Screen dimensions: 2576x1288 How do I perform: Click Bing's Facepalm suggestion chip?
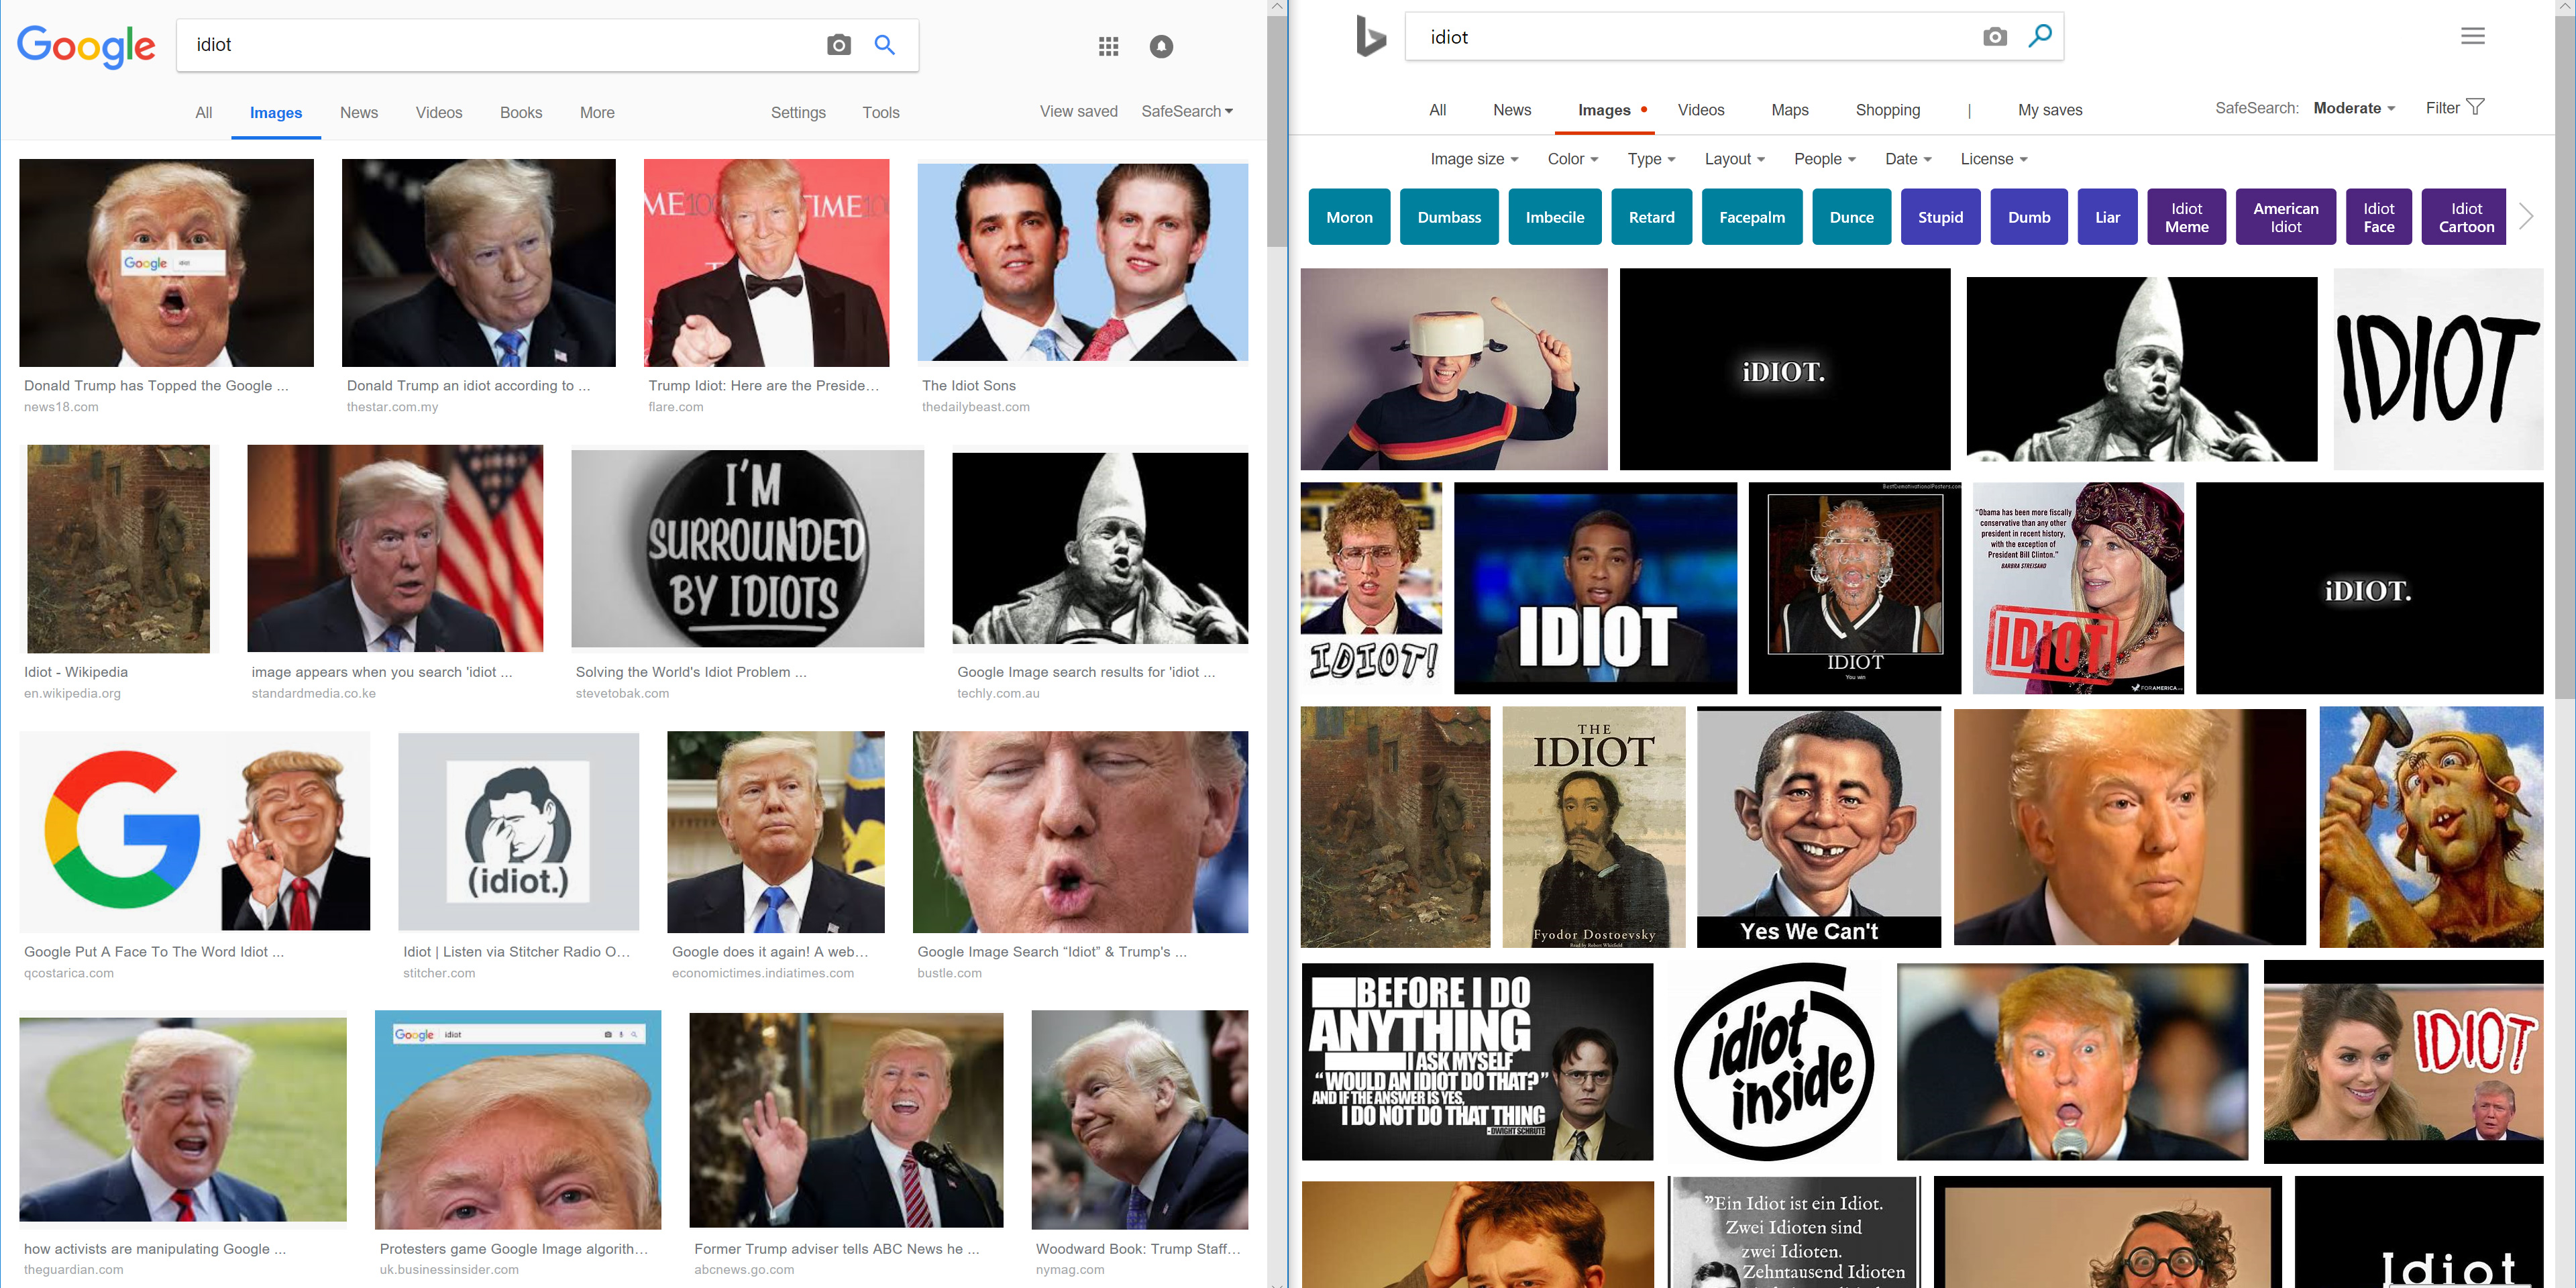tap(1751, 217)
